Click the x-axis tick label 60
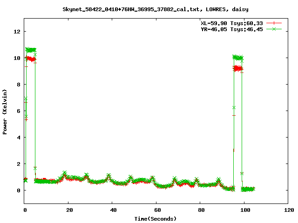 157,210
